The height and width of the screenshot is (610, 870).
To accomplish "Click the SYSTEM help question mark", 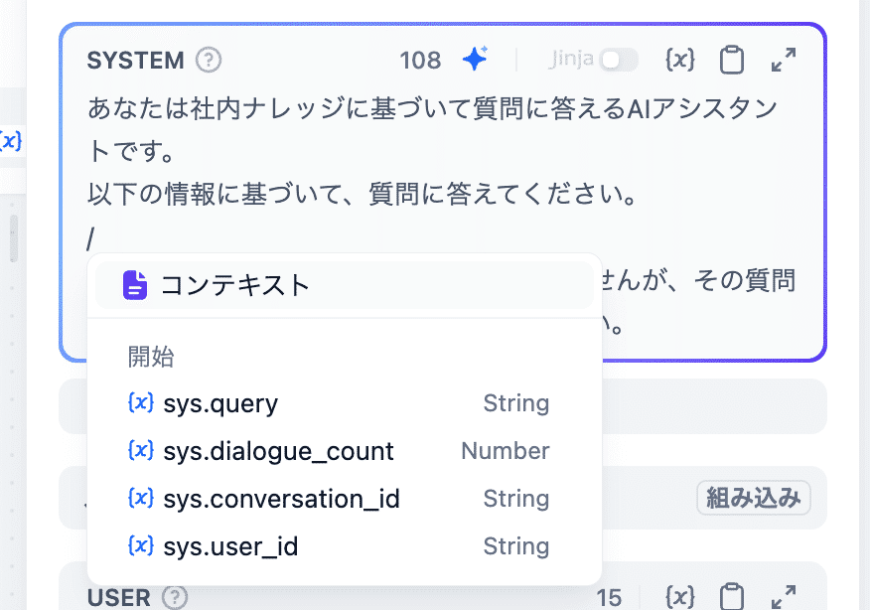I will tap(209, 60).
